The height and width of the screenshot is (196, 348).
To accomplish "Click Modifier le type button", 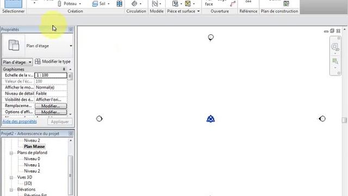I will click(x=53, y=62).
